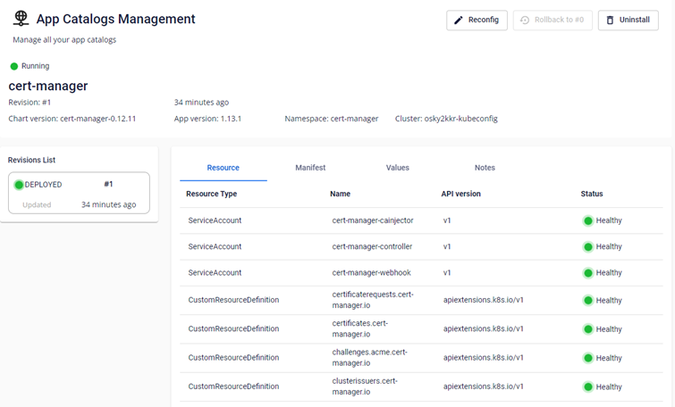The height and width of the screenshot is (407, 675).
Task: Switch to the Manifest tab
Action: click(x=310, y=168)
